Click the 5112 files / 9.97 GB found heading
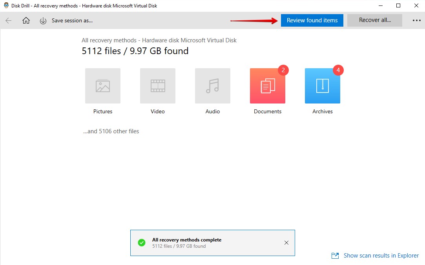The image size is (425, 265). [x=135, y=51]
